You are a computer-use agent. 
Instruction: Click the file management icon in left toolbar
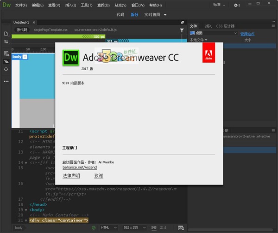tap(6, 34)
